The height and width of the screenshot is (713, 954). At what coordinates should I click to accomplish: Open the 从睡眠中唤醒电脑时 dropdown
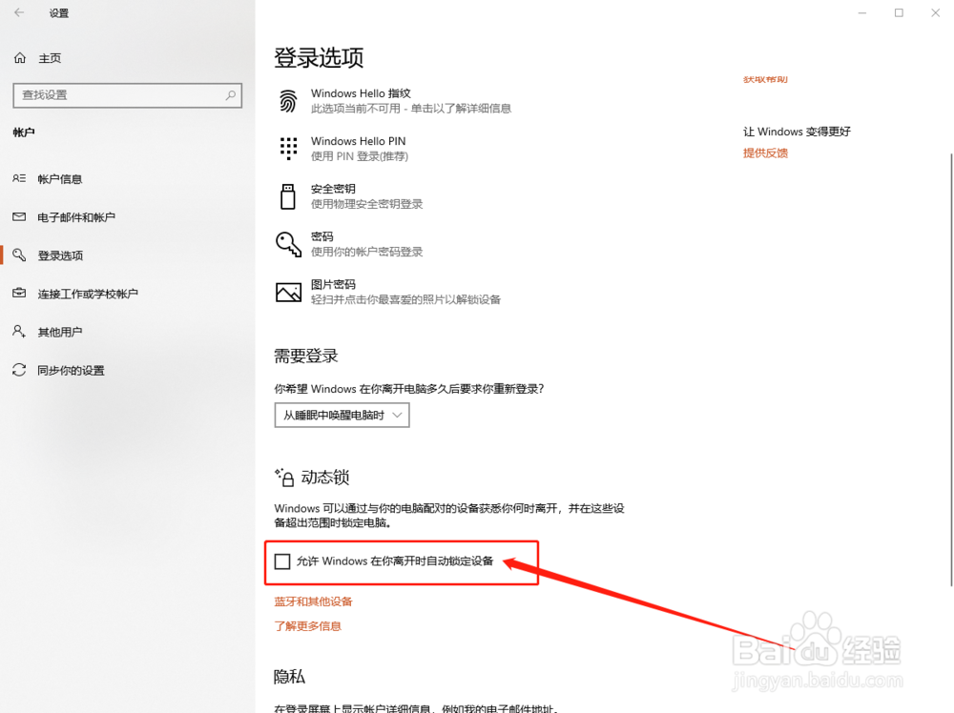pos(342,416)
